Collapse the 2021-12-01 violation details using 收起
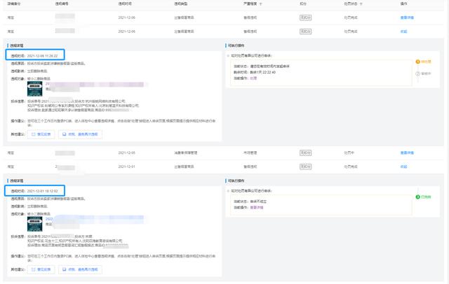Viewport: 449px width, 284px height. 403,166
